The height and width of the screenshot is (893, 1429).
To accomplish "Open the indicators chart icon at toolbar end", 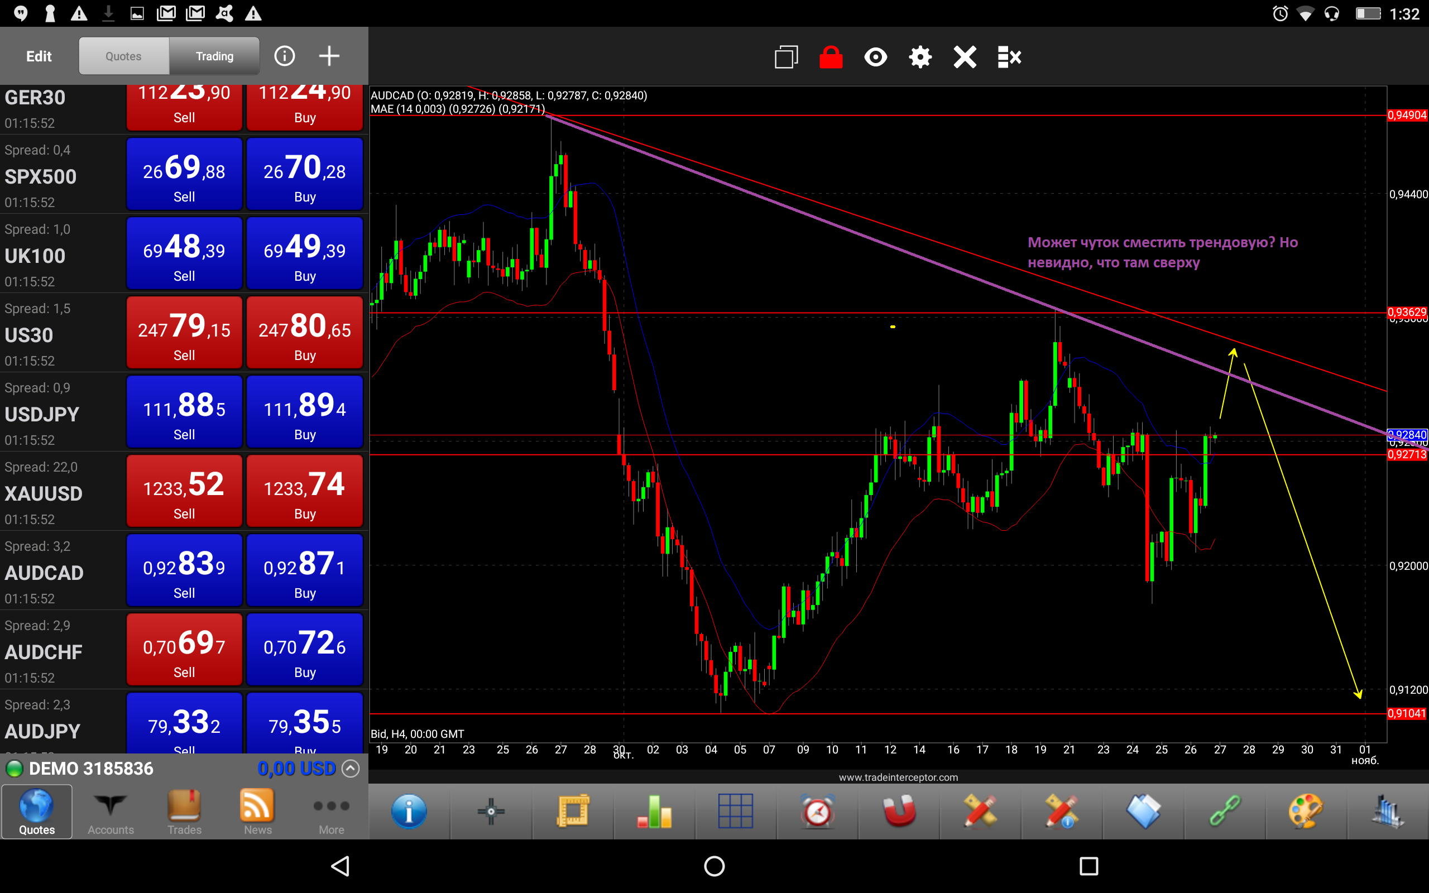I will (x=1388, y=811).
